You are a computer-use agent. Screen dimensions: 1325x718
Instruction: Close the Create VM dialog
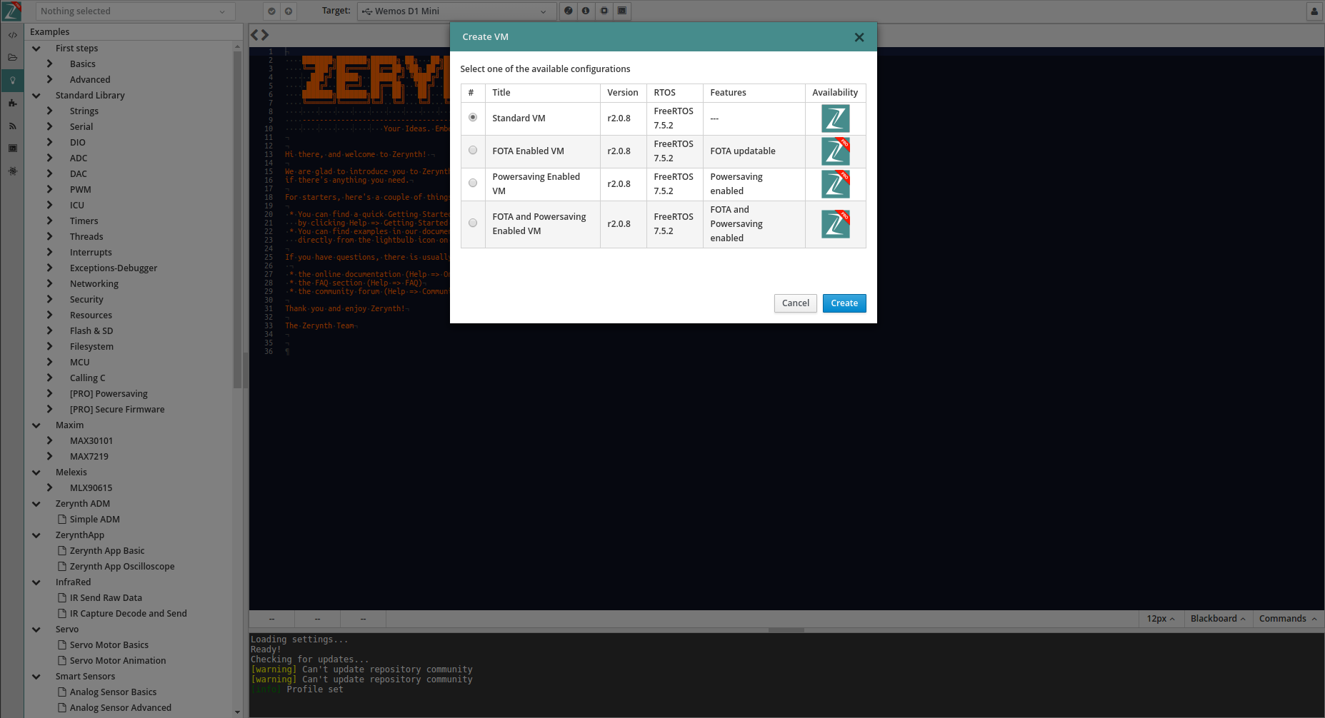(859, 37)
